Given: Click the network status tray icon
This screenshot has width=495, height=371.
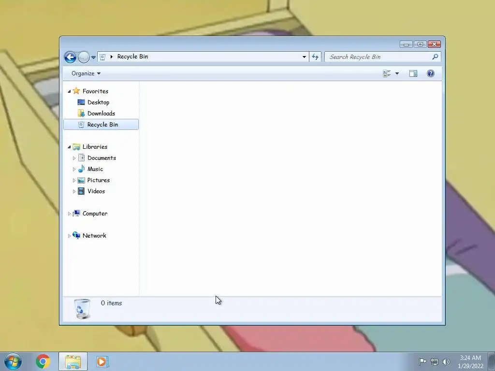Looking at the screenshot, I should [x=435, y=362].
